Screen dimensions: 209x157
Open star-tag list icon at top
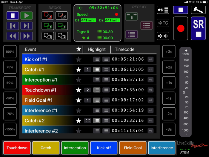coord(163,10)
